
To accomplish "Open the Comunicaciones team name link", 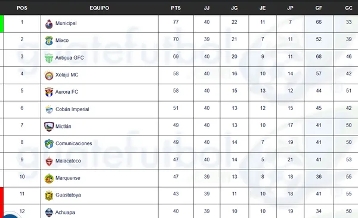I will 74,143.
